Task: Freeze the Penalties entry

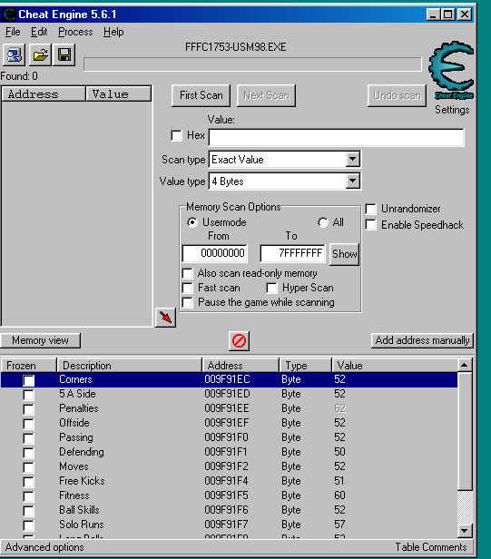Action: tap(28, 409)
